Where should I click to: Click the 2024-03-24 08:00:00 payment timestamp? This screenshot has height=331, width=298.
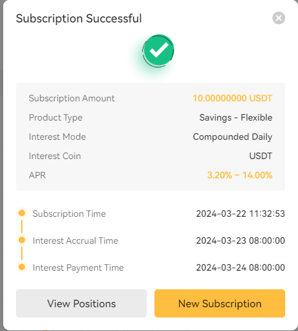point(240,267)
